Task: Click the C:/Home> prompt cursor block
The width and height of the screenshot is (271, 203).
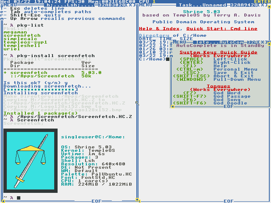Action: coord(168,59)
